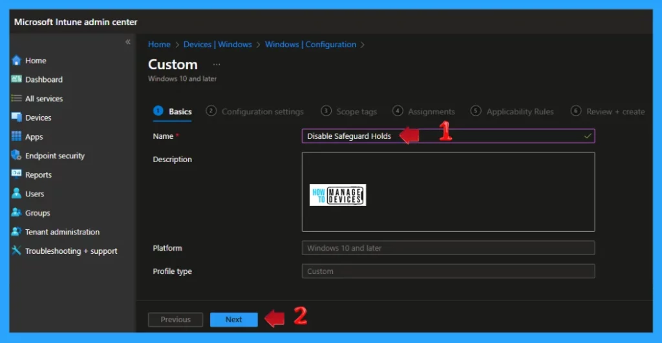Collapse the sidebar with double-chevron icon
The width and height of the screenshot is (662, 343).
pyautogui.click(x=127, y=42)
